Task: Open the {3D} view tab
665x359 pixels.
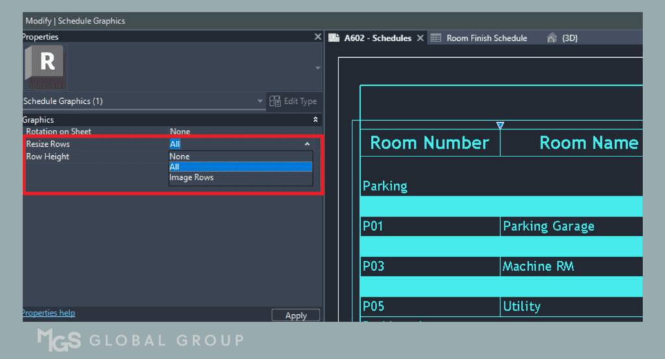Action: (570, 38)
